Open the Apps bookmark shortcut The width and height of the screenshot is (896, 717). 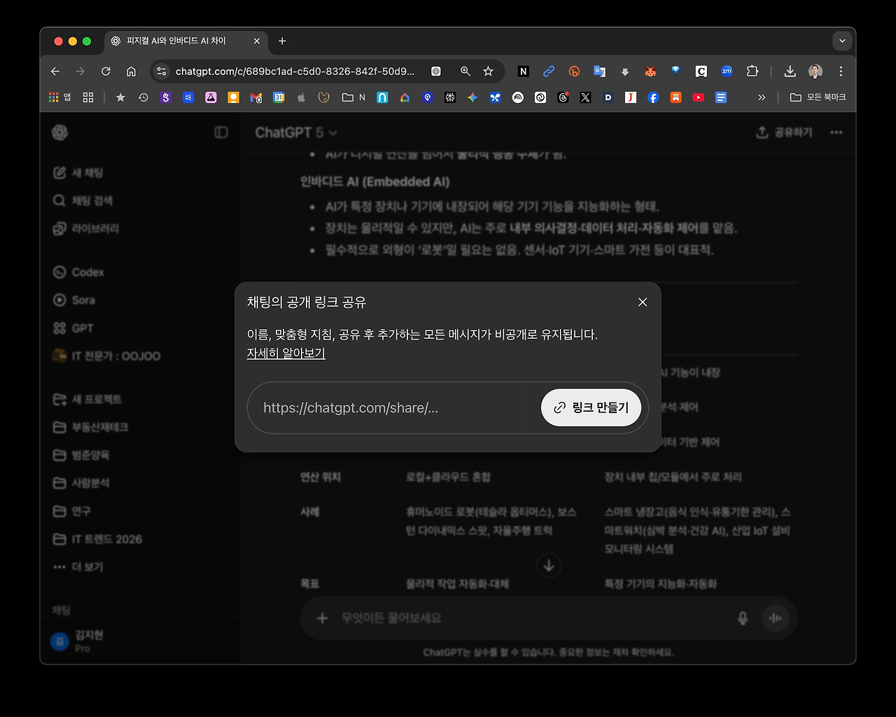[59, 97]
